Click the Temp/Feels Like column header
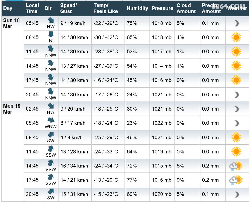 point(106,8)
